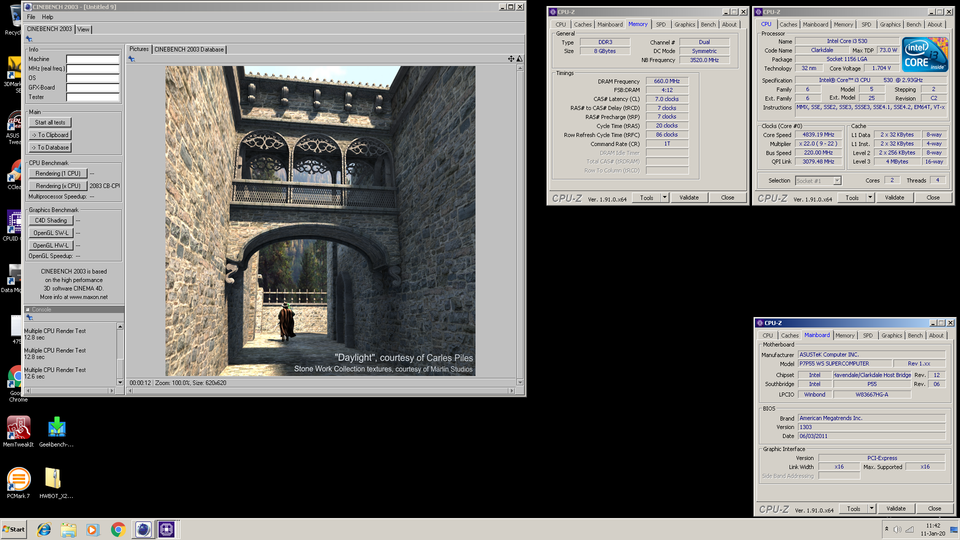Click the To Database button
This screenshot has width=960, height=540.
[50, 147]
